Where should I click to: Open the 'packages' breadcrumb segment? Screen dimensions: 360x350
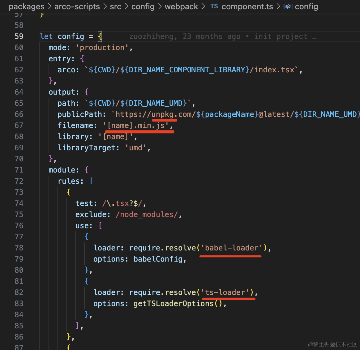click(x=26, y=6)
